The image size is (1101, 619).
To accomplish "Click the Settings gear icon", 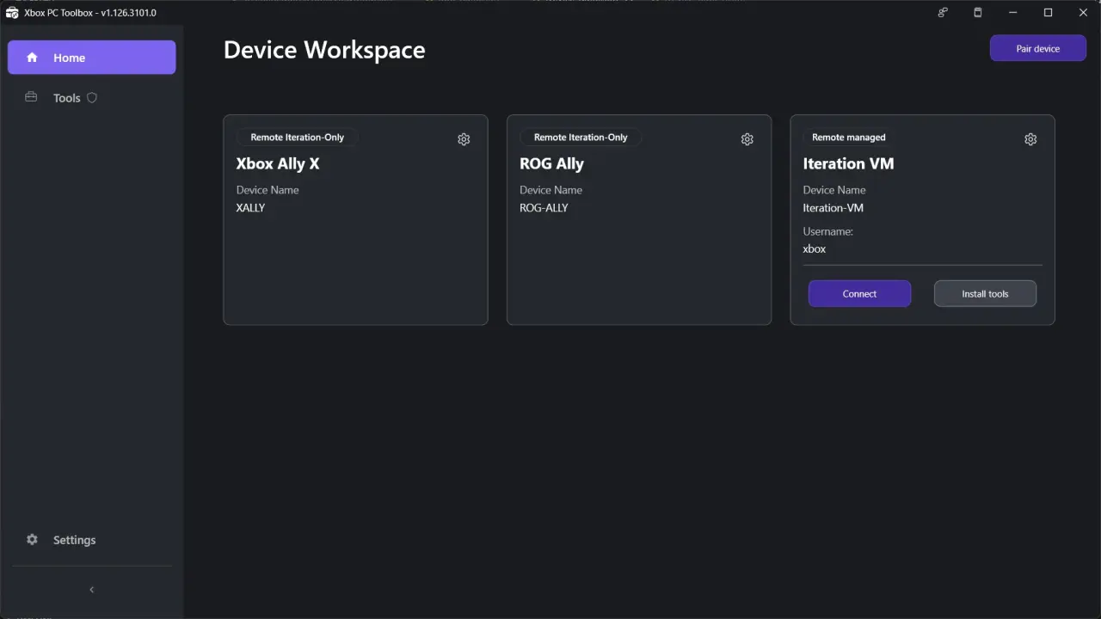I will (32, 539).
